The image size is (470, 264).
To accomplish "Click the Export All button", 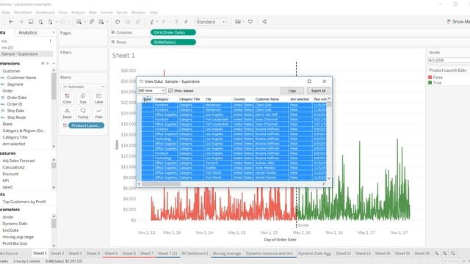I will click(318, 91).
